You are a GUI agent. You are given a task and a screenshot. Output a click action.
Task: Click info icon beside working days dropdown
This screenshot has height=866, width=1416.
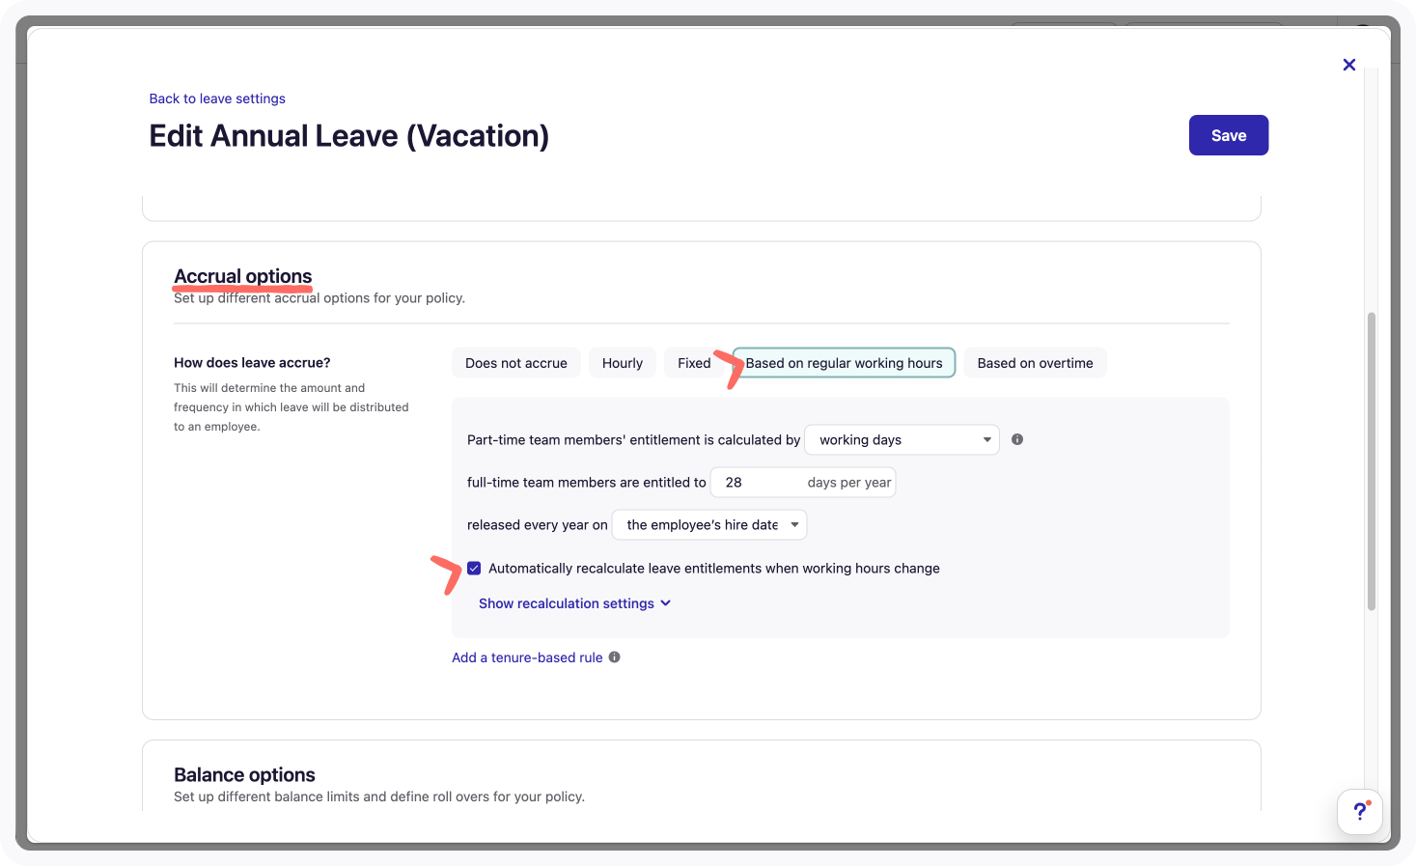coord(1017,439)
